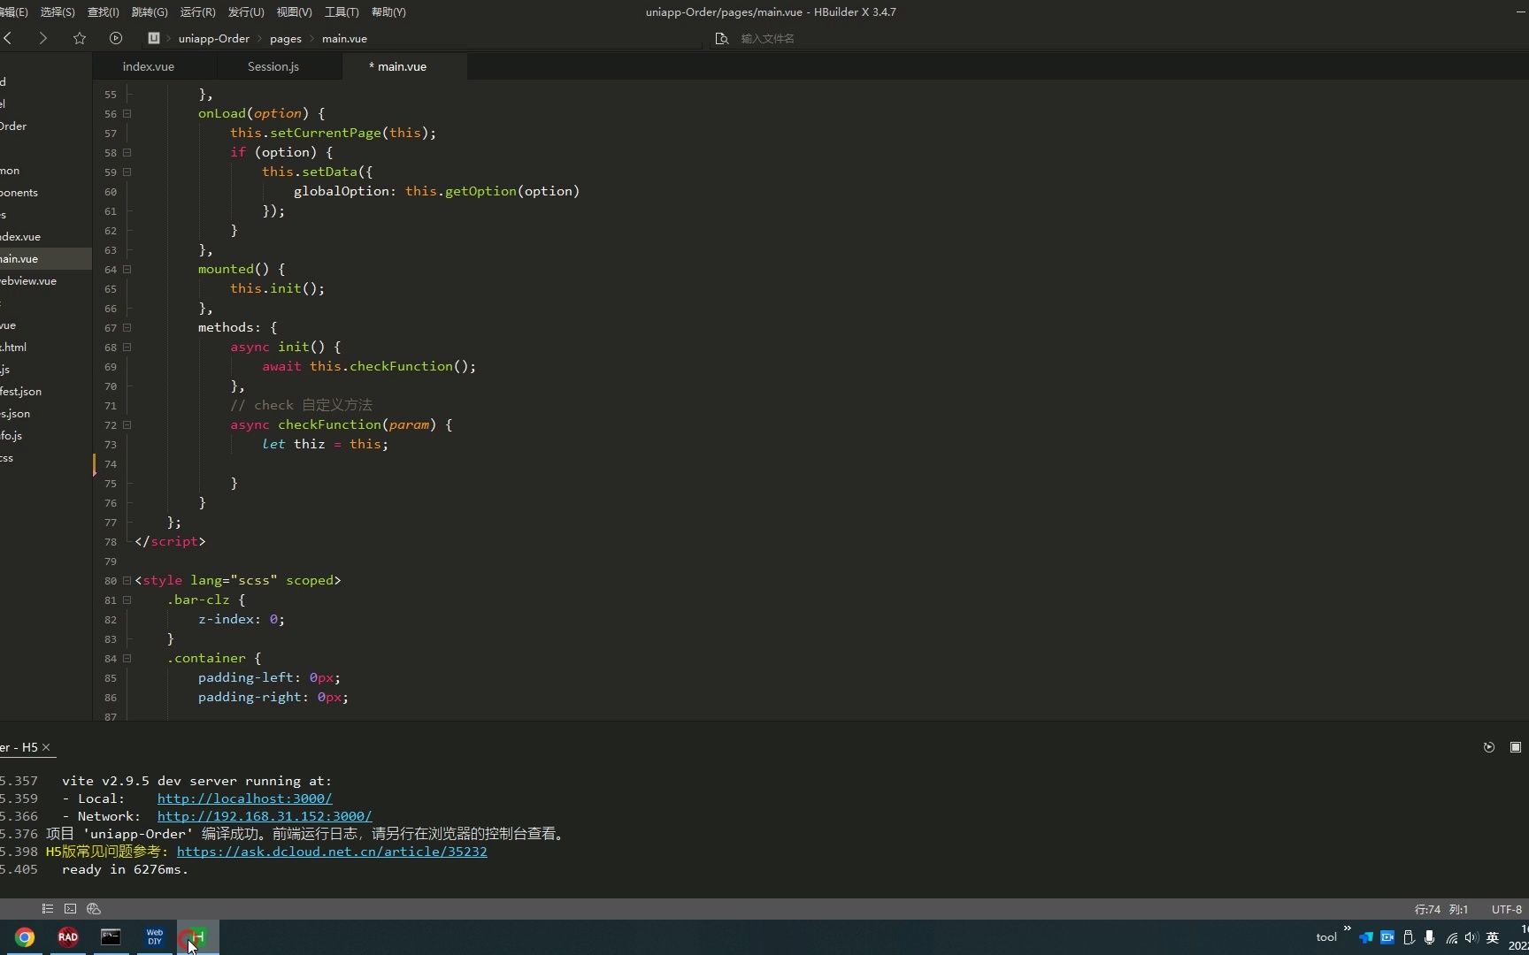Expand taskbar tool overflow chevrons

point(1347,928)
